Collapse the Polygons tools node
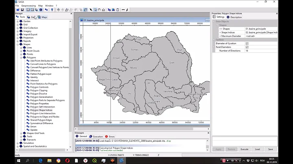293x164 pixels. tap(21, 58)
